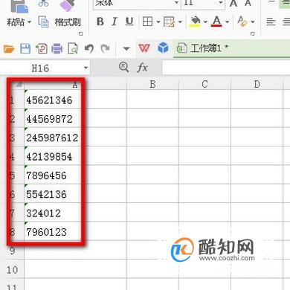Click the copy icon beside paste
This screenshot has height=290, width=290.
[x=44, y=22]
